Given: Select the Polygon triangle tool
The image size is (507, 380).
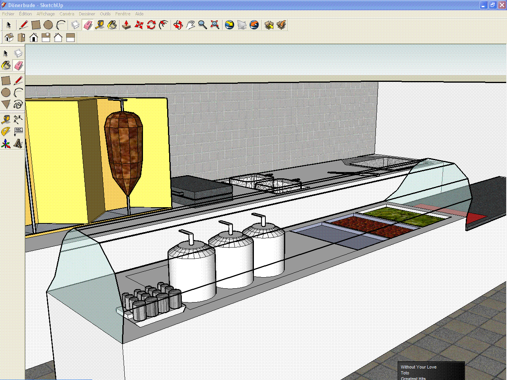Looking at the screenshot, I should click(6, 104).
